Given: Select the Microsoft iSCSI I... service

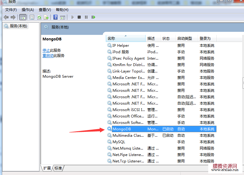Looking at the screenshot, I should (x=161, y=110).
